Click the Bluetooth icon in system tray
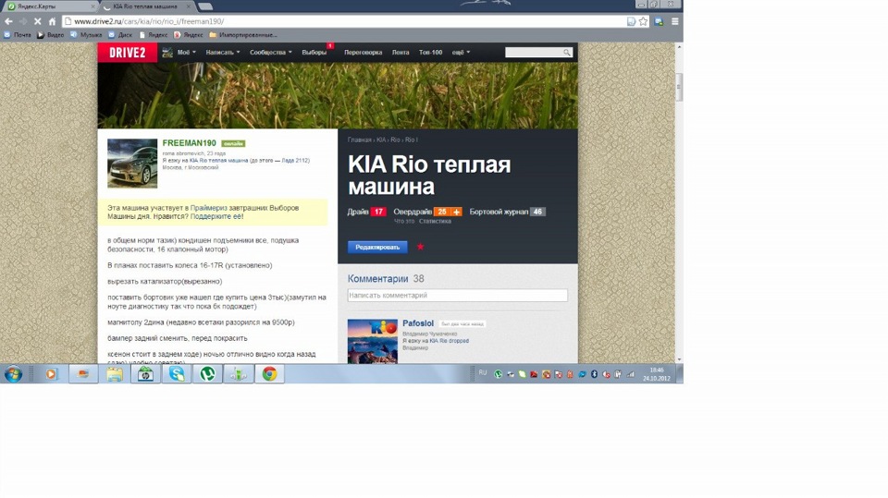The height and width of the screenshot is (498, 888). [x=594, y=374]
